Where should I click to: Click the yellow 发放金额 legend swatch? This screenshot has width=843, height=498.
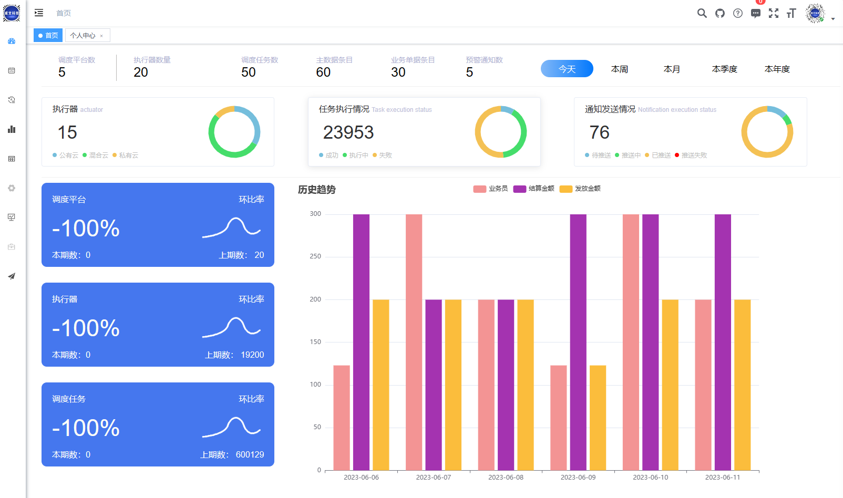pos(566,189)
